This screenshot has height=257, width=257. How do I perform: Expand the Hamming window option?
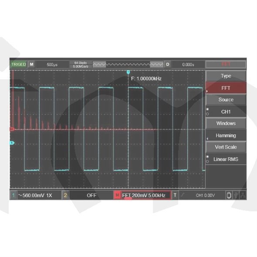(x=207, y=139)
